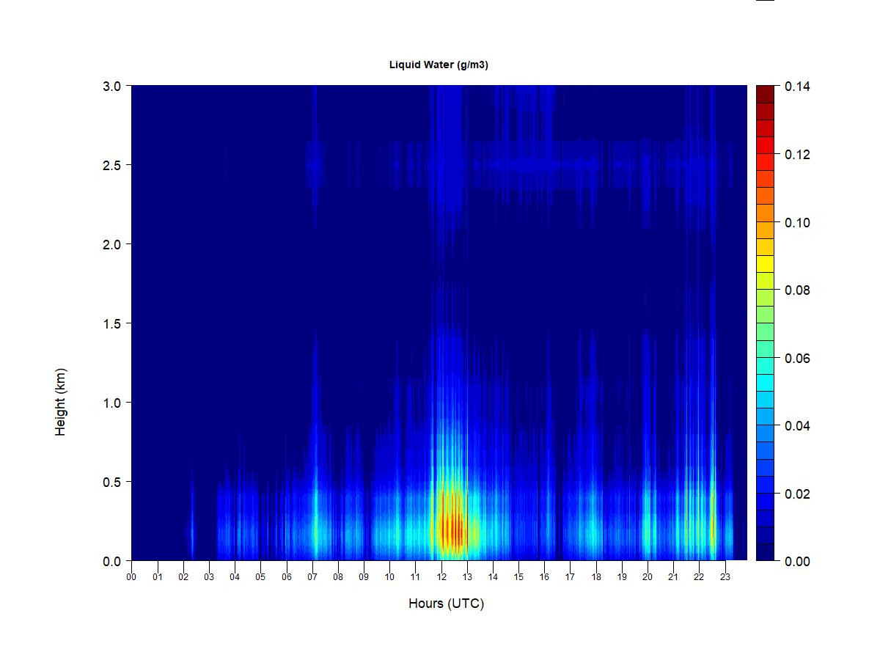Click the "Hours (UTC)" x-axis label
Screen dimensions: 880x660
point(446,604)
